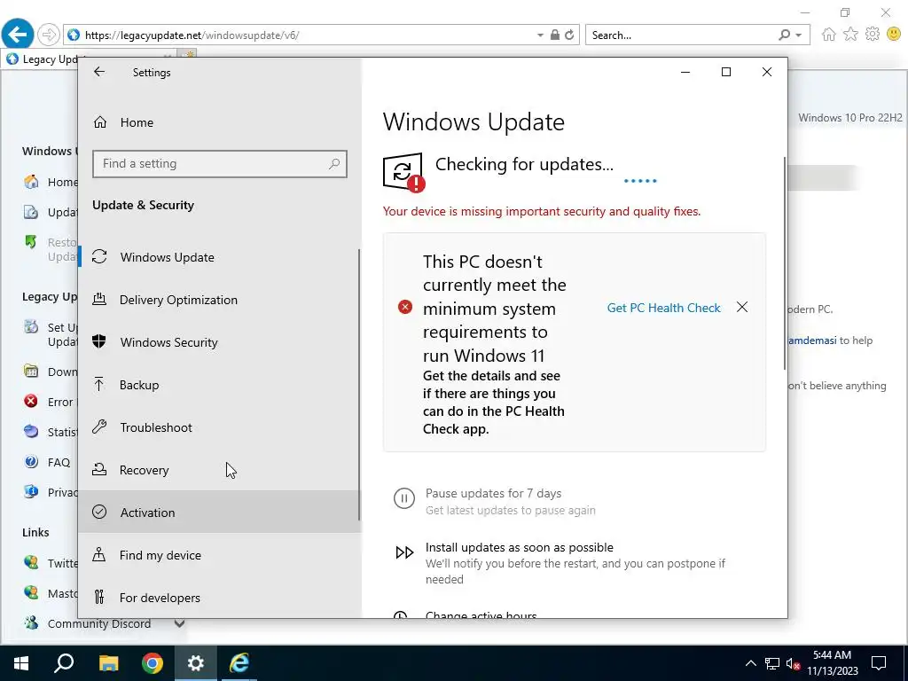The width and height of the screenshot is (908, 681).
Task: Click the Backup upward arrow icon
Action: pos(99,385)
